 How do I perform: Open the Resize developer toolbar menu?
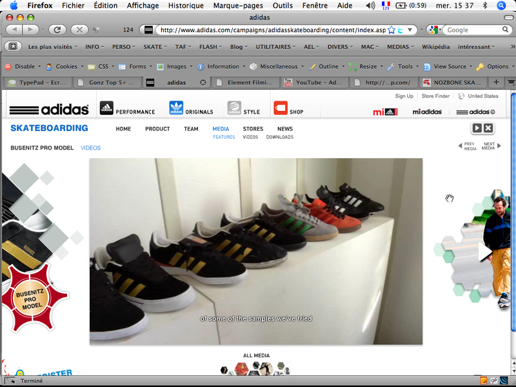click(366, 66)
